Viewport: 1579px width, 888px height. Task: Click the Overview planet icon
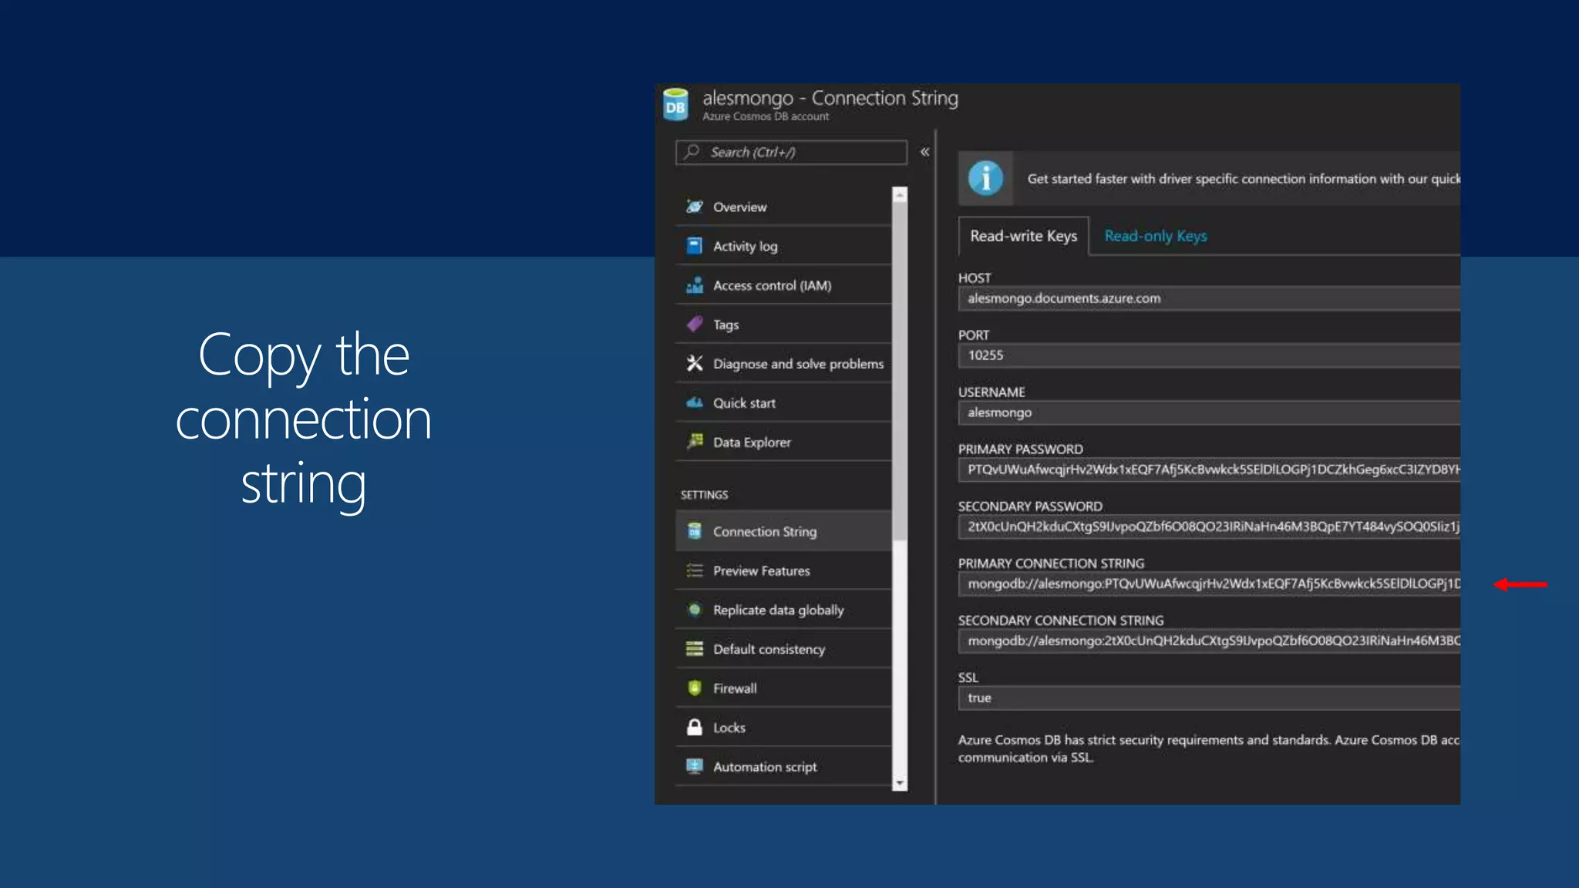(694, 207)
